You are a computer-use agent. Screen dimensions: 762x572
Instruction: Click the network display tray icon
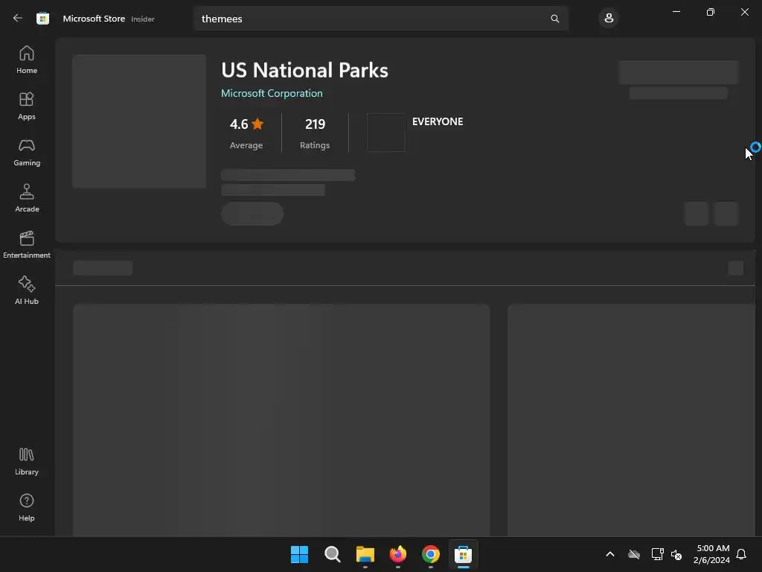[658, 554]
